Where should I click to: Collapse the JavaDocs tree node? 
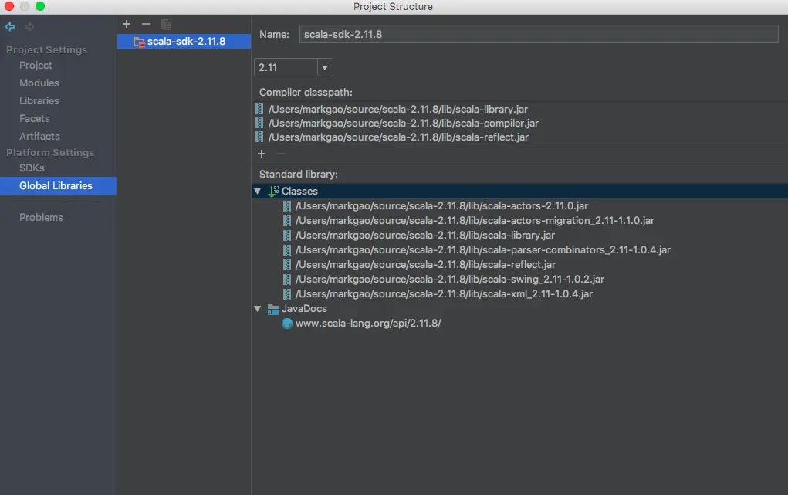pyautogui.click(x=258, y=308)
